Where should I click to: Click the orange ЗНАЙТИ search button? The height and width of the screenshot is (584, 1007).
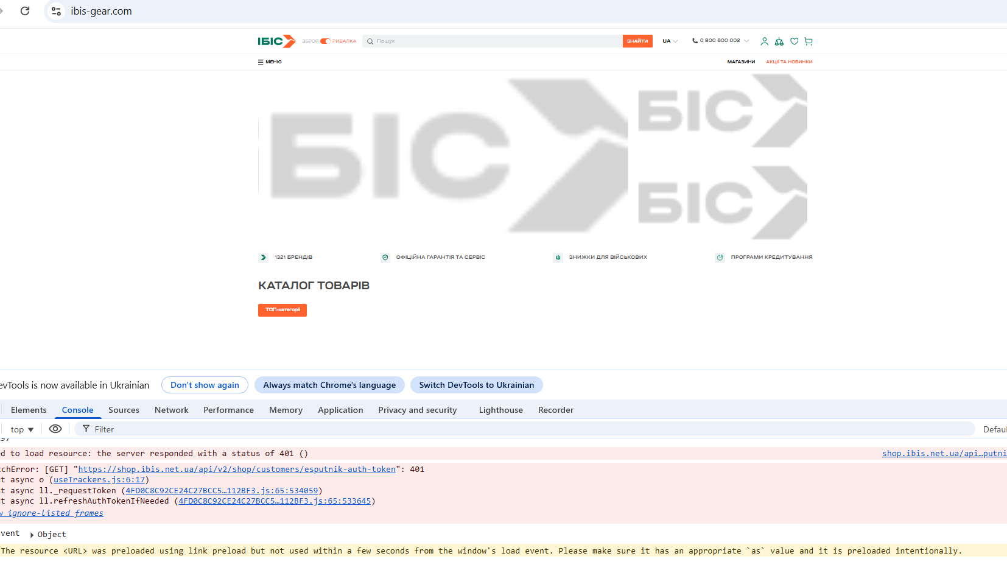coord(637,41)
